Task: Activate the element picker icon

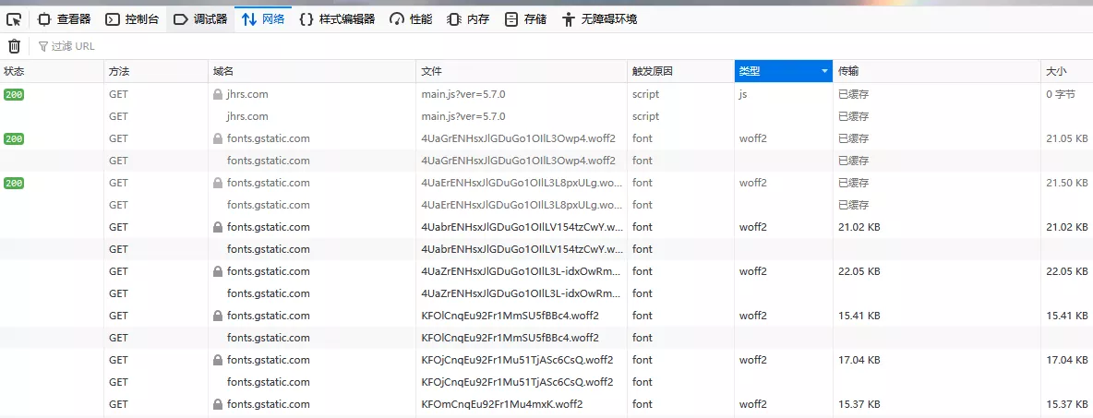Action: (x=14, y=18)
